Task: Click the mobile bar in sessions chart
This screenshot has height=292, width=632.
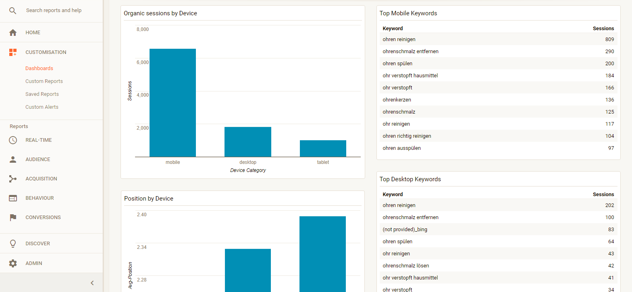Action: (x=173, y=103)
